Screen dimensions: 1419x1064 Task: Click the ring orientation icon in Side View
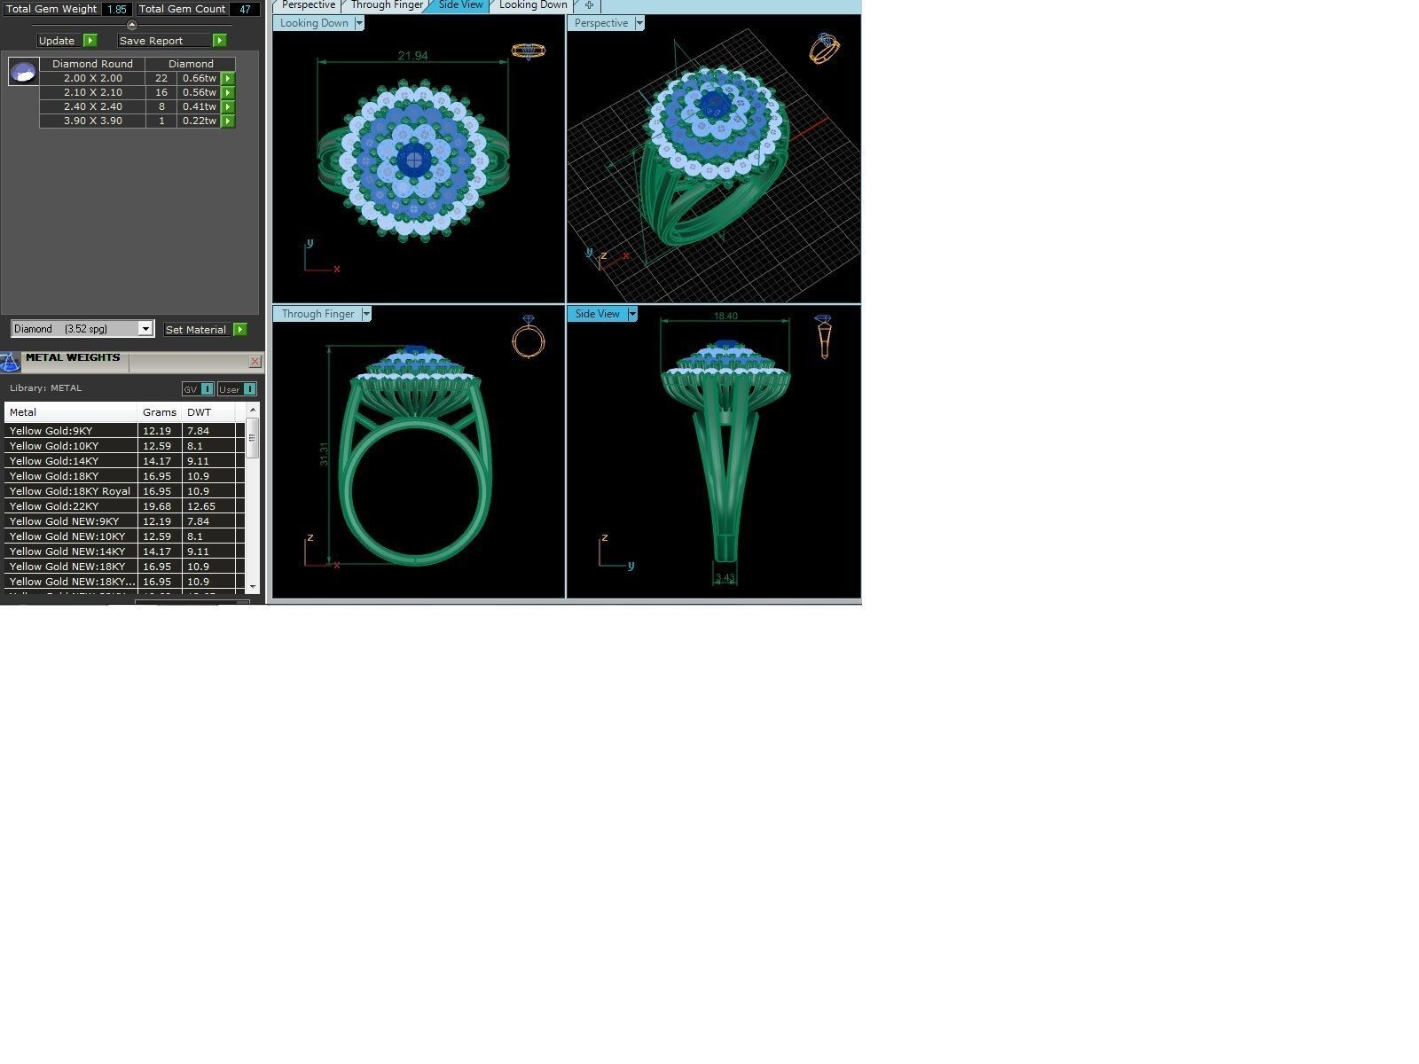coord(824,337)
